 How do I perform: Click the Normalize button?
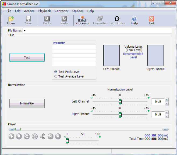(27, 103)
